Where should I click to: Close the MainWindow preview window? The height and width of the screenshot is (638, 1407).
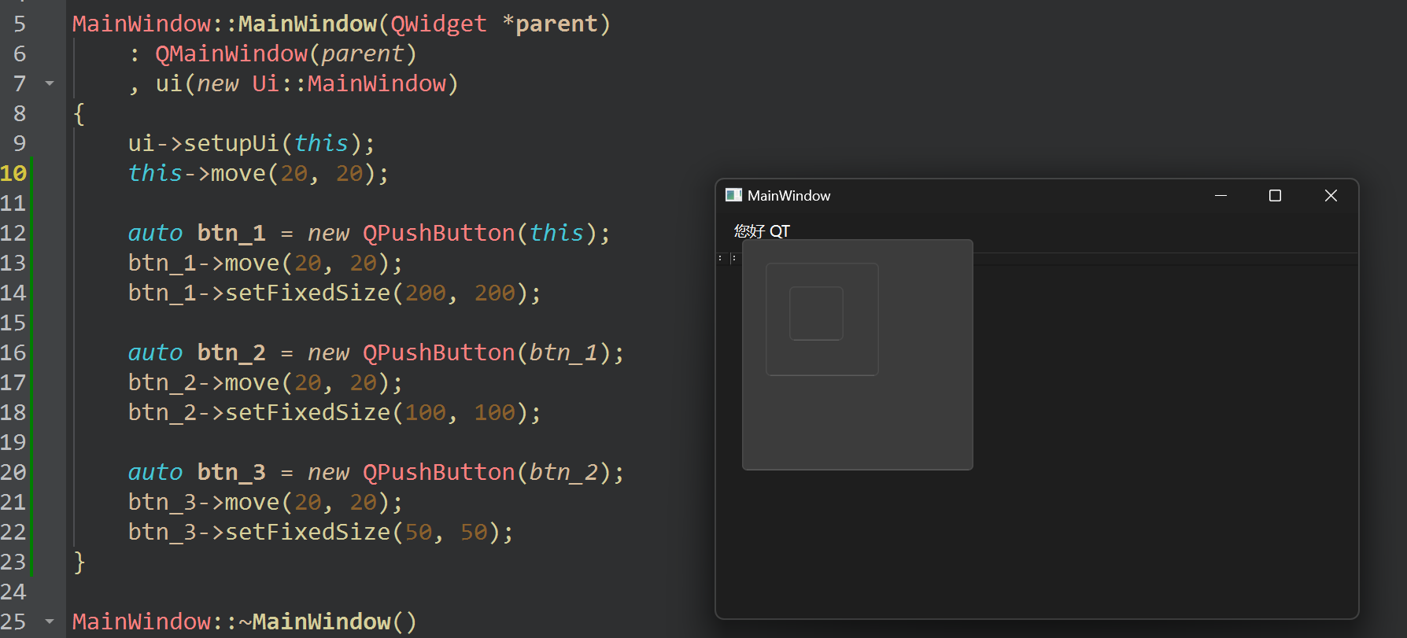pyautogui.click(x=1331, y=195)
